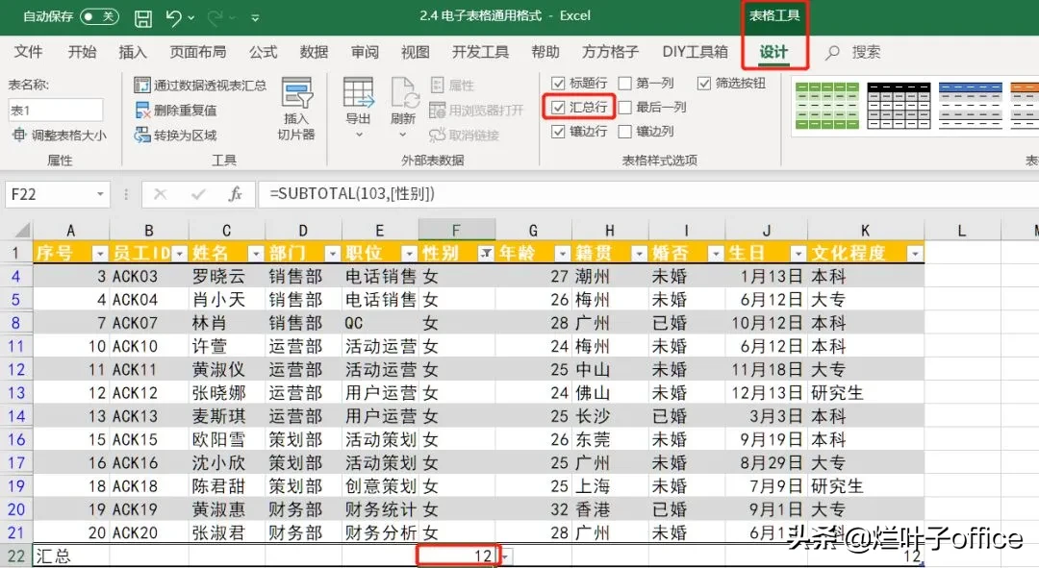The width and height of the screenshot is (1039, 568).
Task: Click the Select All corner triangle
Action: tap(22, 231)
